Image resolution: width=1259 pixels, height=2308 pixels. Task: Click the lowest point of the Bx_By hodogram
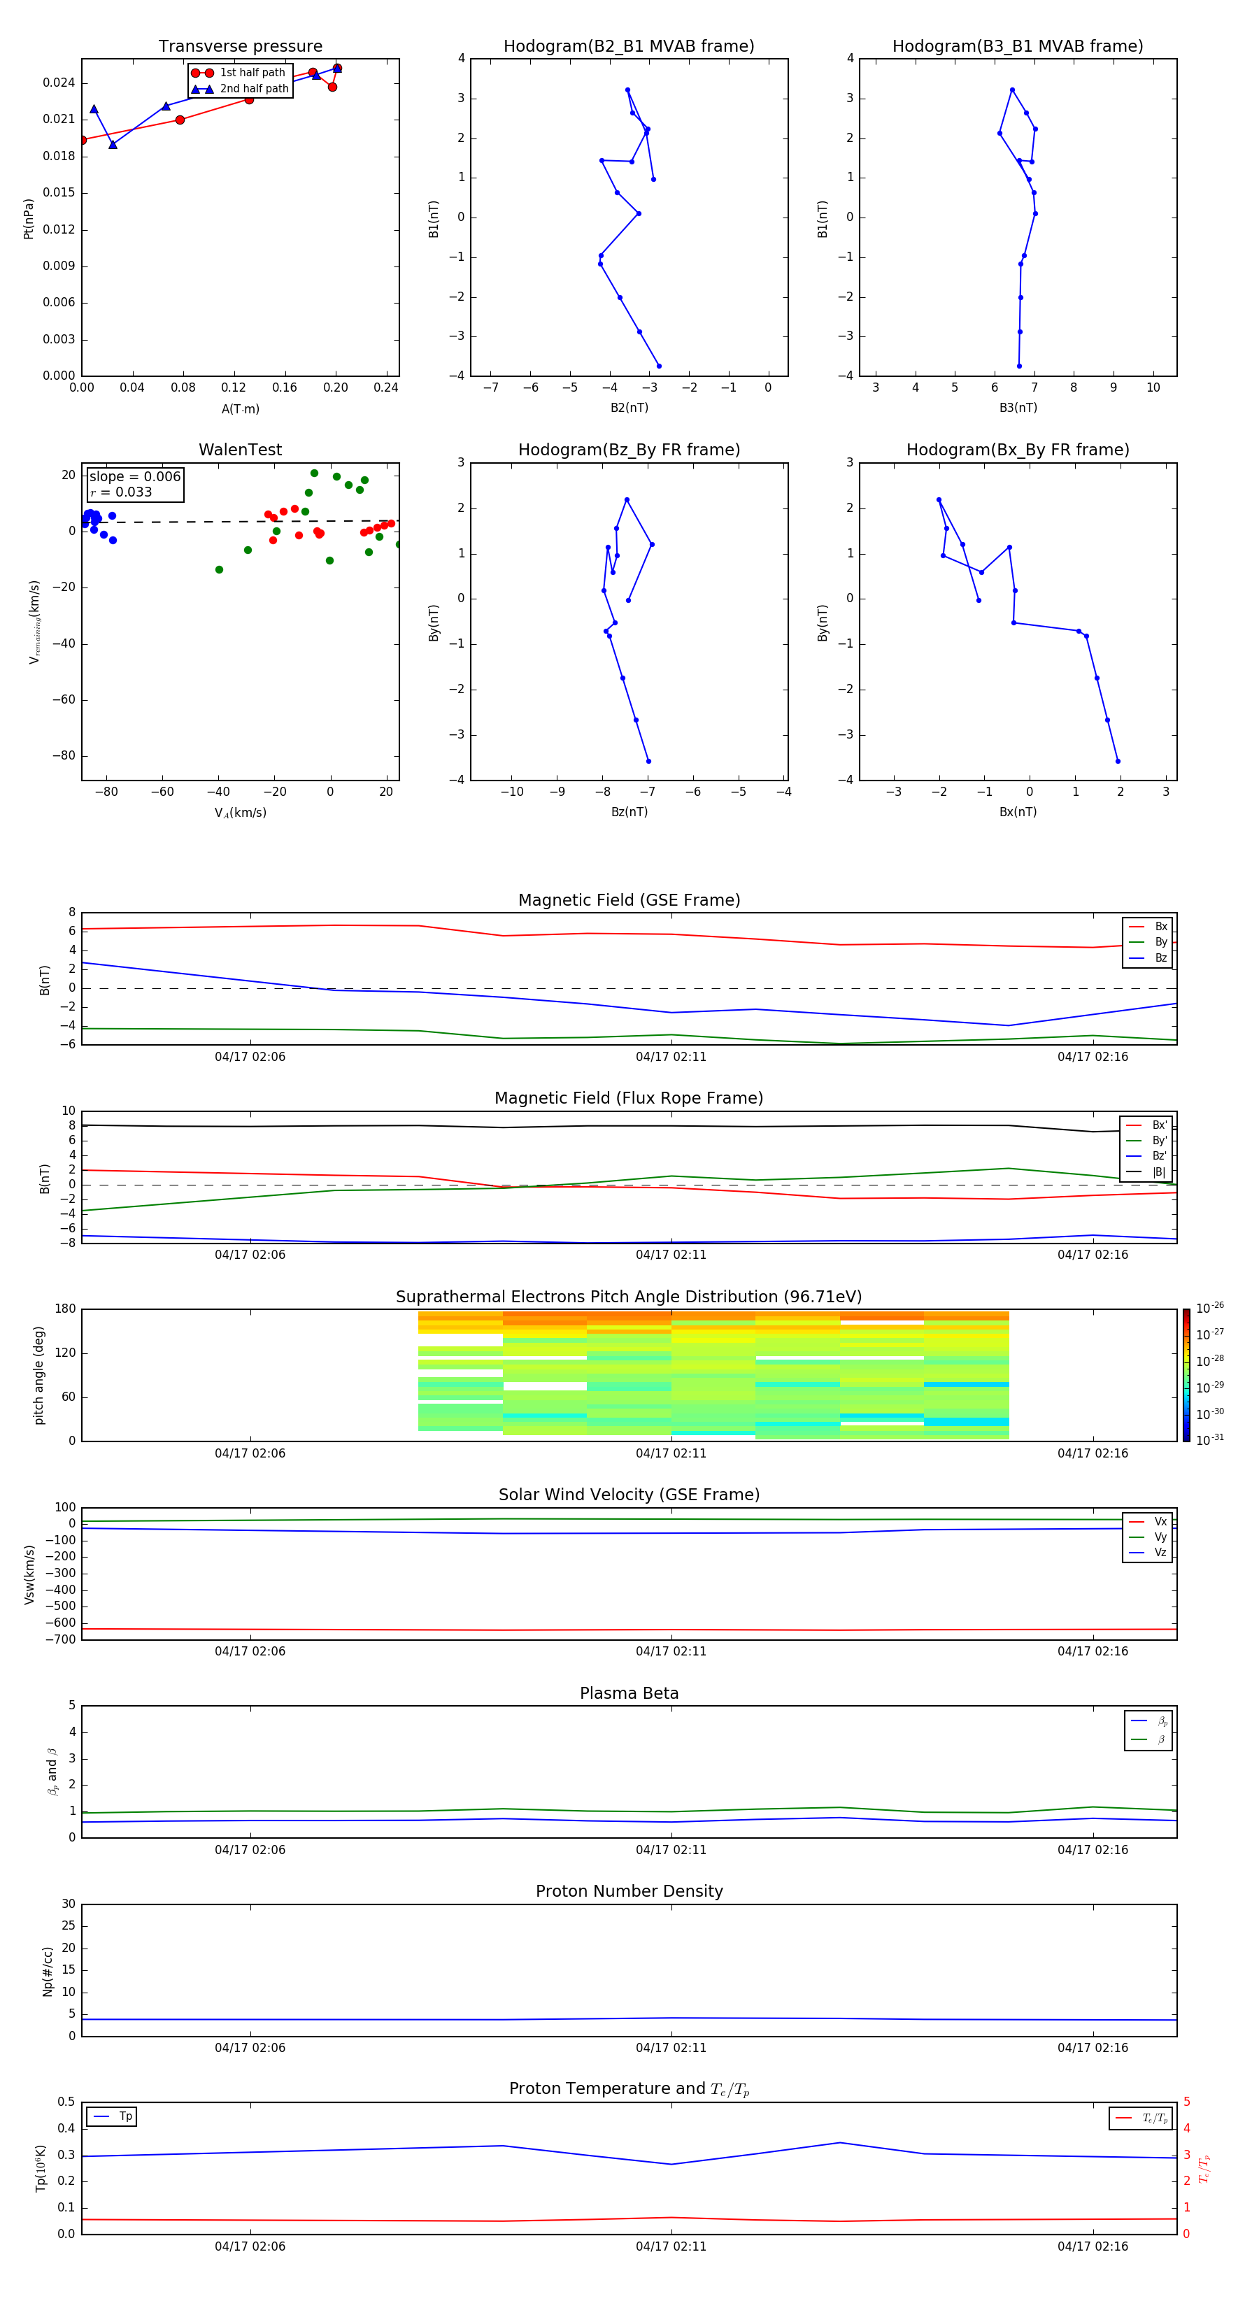tap(1118, 762)
